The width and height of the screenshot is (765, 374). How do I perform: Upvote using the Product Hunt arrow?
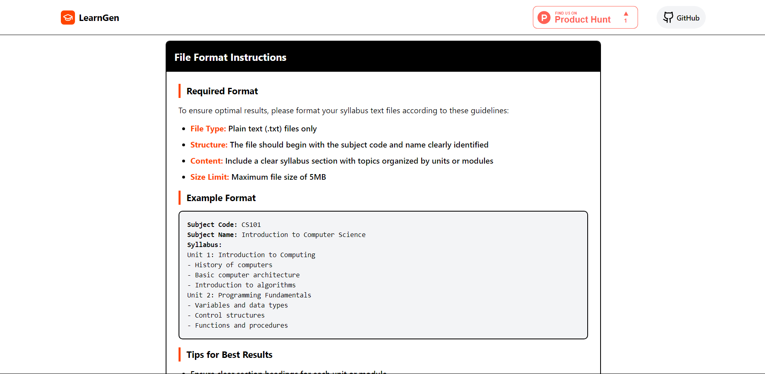pyautogui.click(x=626, y=17)
